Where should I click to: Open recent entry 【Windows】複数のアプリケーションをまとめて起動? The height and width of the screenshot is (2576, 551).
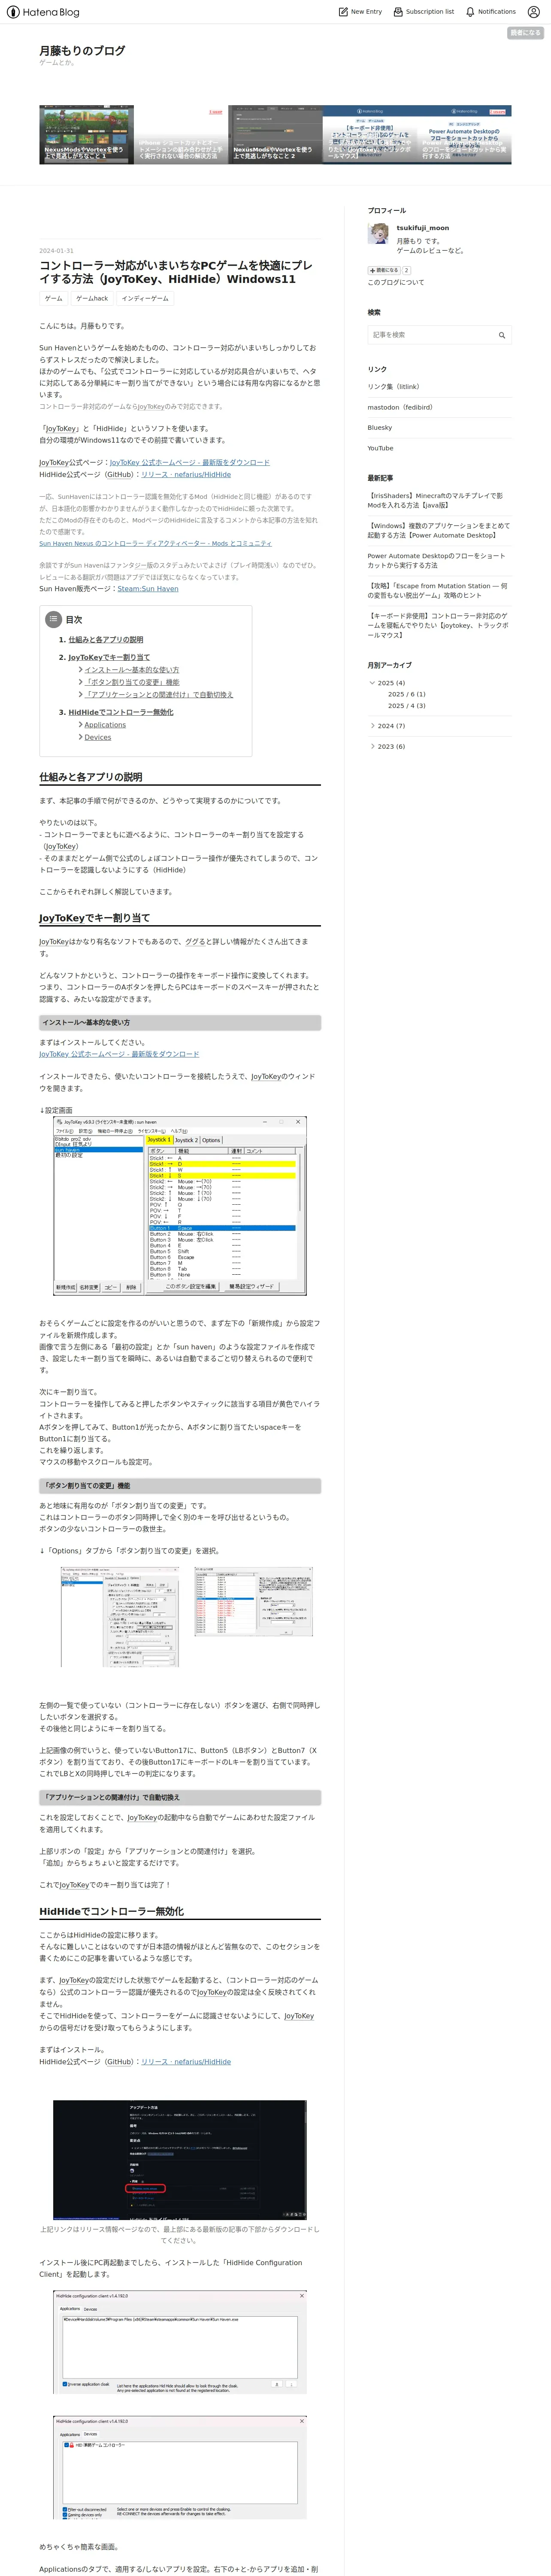pos(439,531)
